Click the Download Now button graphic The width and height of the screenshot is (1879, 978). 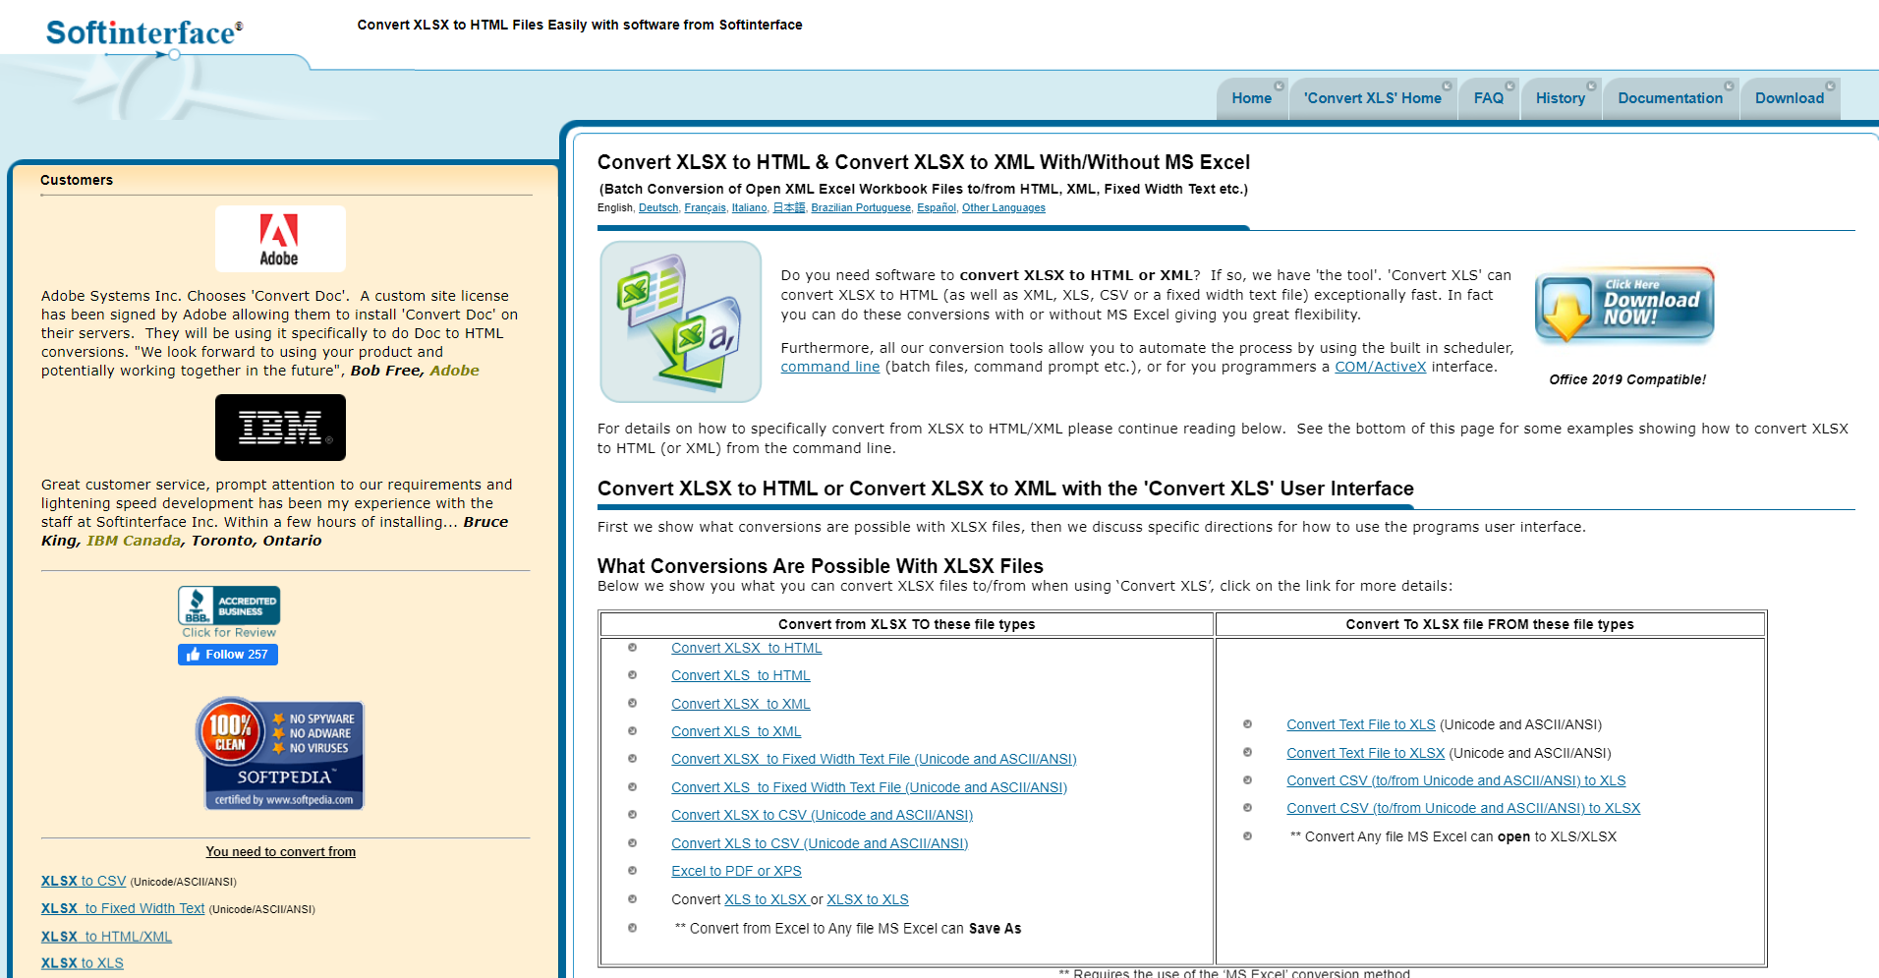coord(1624,306)
